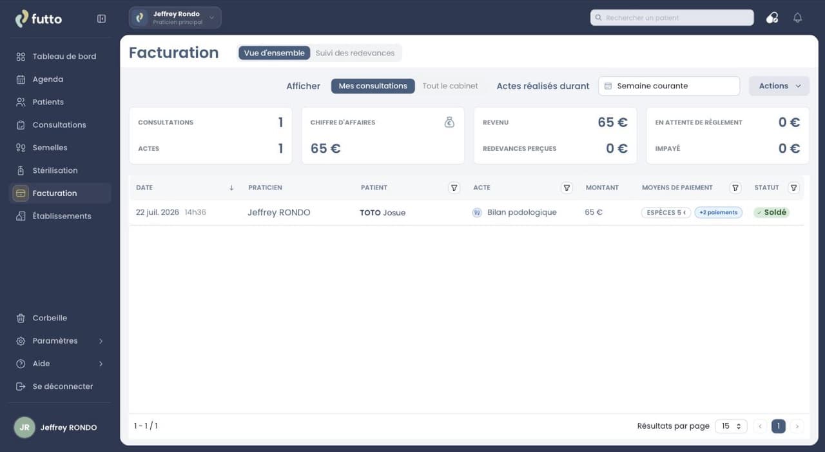825x452 pixels.
Task: Open the Semaine courante period dropdown
Action: pyautogui.click(x=669, y=86)
